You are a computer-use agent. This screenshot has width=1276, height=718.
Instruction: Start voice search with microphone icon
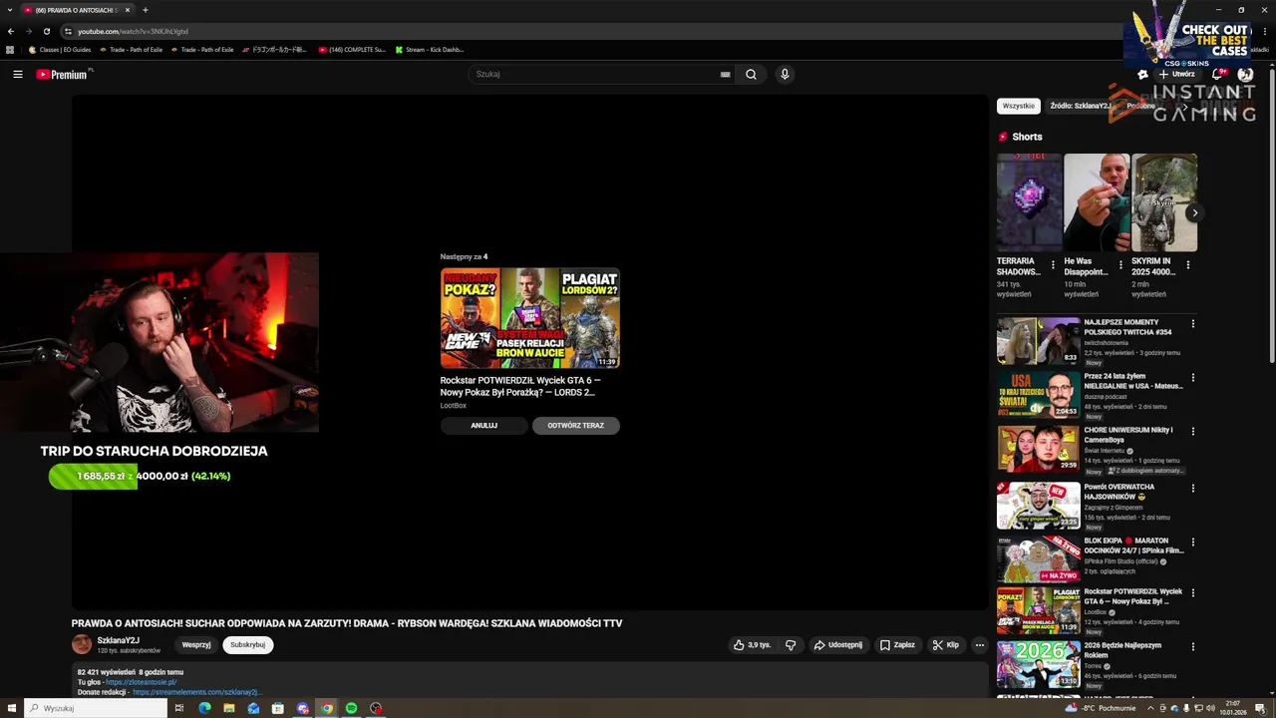(785, 74)
